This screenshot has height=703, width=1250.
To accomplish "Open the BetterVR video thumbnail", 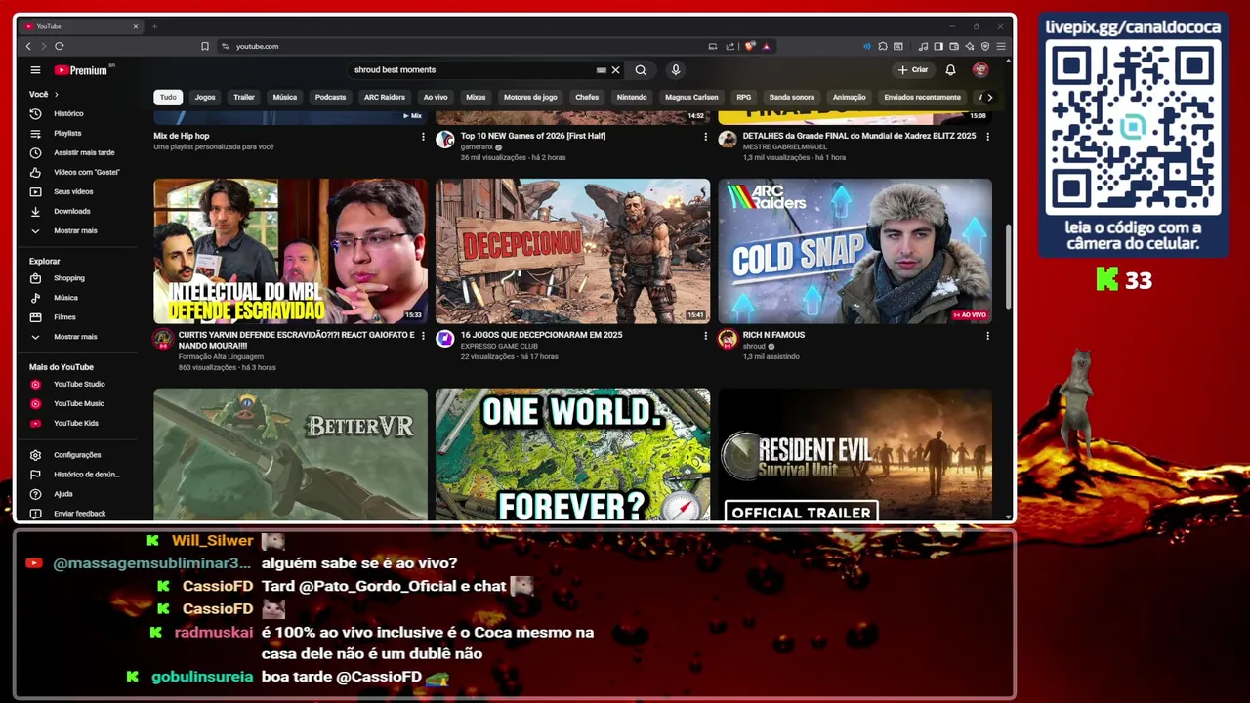I will tap(290, 455).
